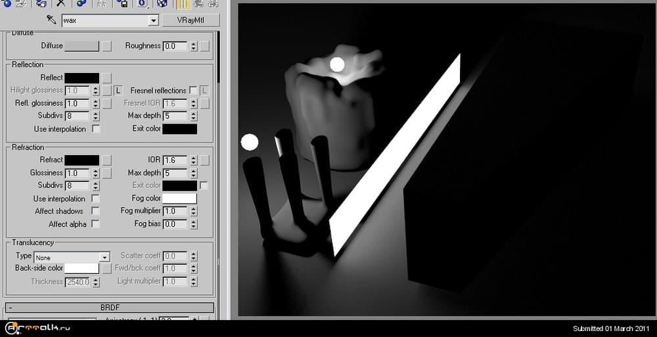Open the Refract map slot button
This screenshot has height=337, width=657.
[x=107, y=160]
